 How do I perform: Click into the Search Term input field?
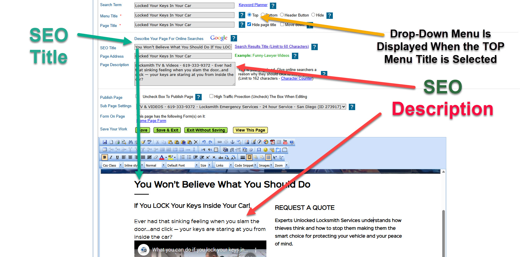pos(184,6)
